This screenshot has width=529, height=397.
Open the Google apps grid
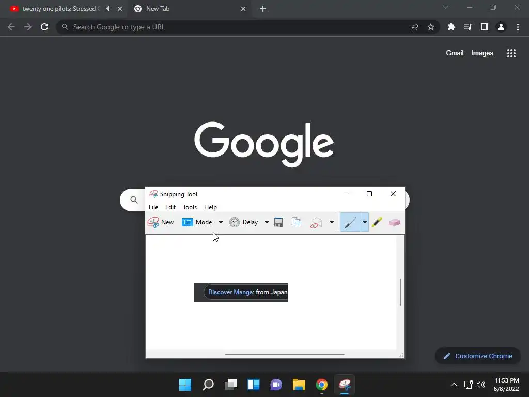511,53
